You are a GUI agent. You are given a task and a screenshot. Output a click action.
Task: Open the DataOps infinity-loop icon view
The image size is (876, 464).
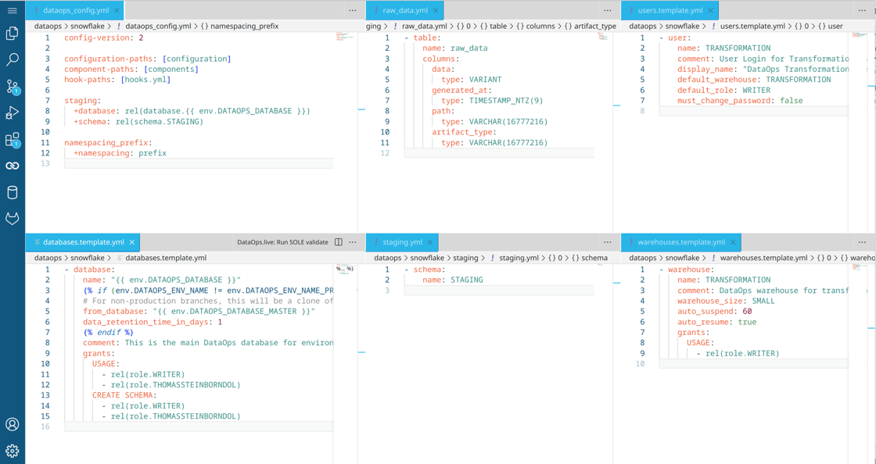tap(13, 166)
